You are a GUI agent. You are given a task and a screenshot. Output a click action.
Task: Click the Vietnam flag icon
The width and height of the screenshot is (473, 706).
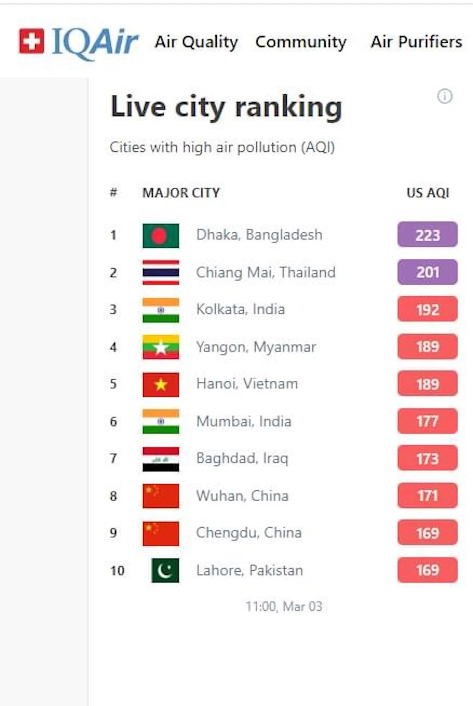161,384
